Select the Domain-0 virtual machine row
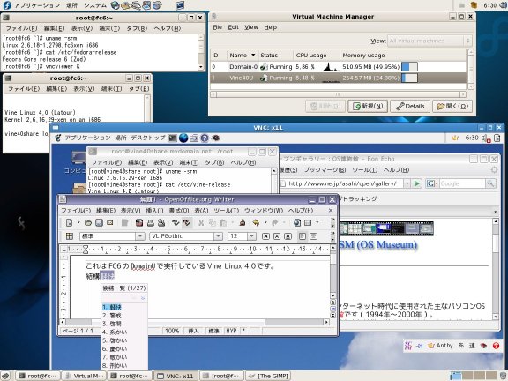Image resolution: width=508 pixels, height=381 pixels. tap(338, 67)
